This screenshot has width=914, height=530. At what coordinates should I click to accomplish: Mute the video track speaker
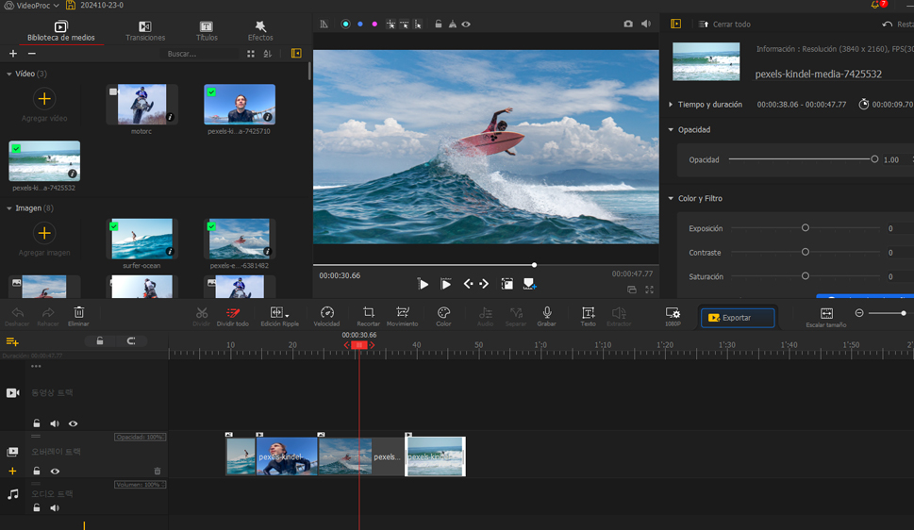point(54,423)
